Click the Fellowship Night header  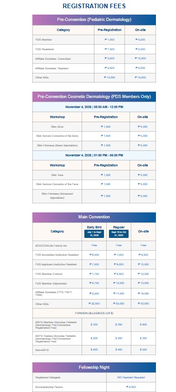coord(94,367)
